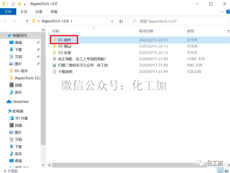Open 文档 under 此电脑

coord(18,139)
